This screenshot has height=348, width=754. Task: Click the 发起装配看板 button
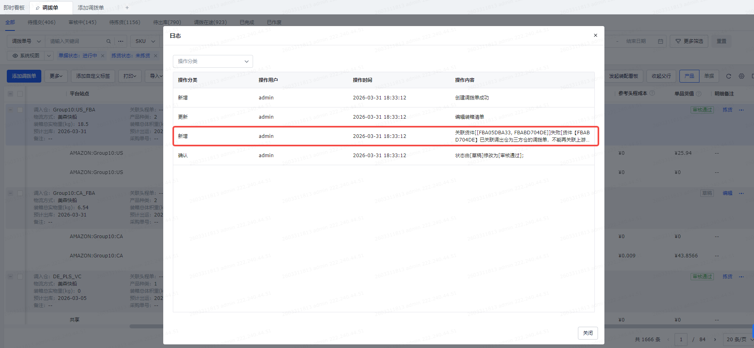(624, 76)
